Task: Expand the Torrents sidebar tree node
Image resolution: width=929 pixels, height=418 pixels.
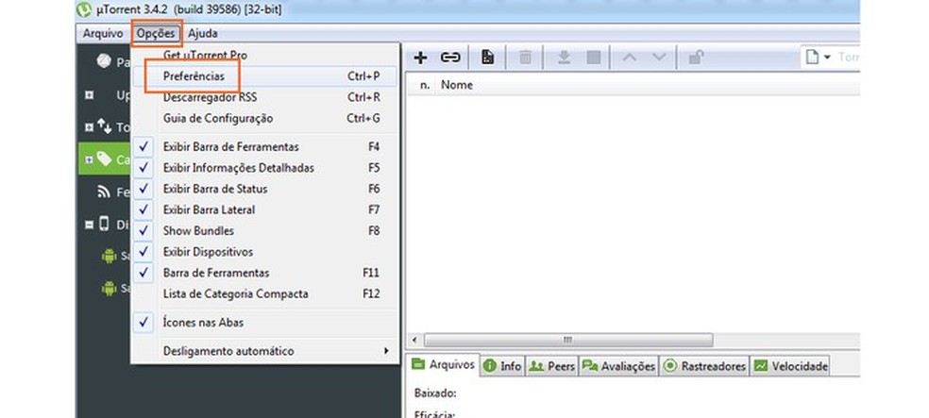Action: click(89, 127)
